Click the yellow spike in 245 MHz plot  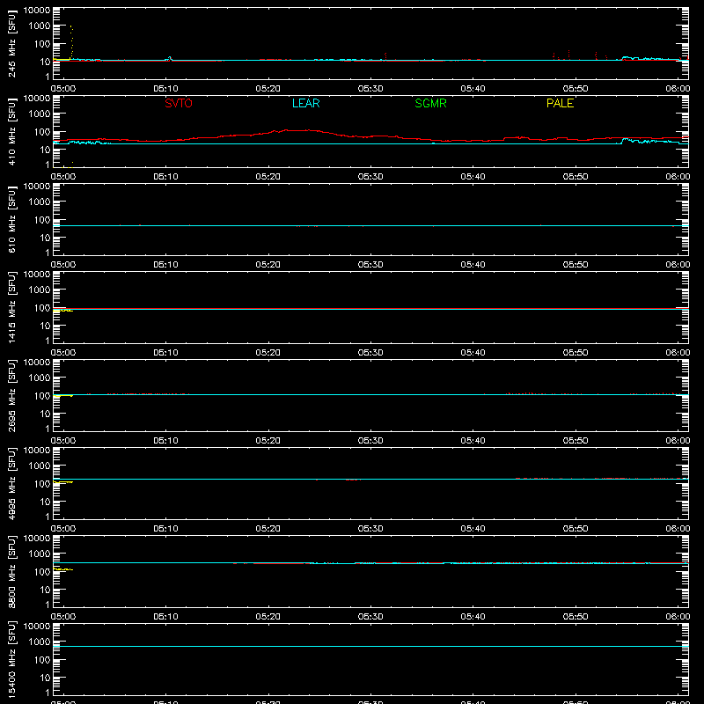[x=71, y=40]
